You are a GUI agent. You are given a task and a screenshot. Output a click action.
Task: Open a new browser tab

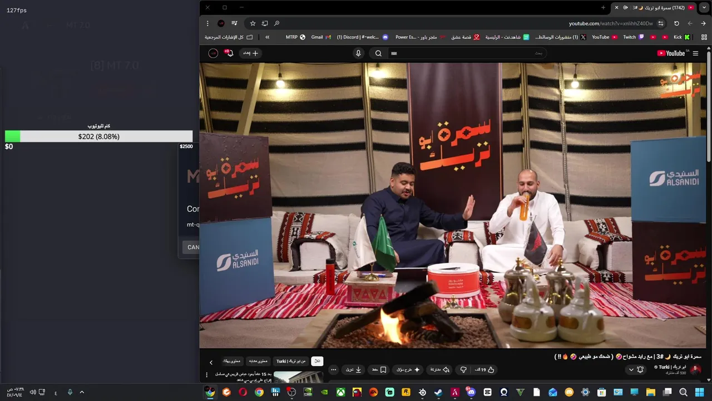pyautogui.click(x=603, y=8)
